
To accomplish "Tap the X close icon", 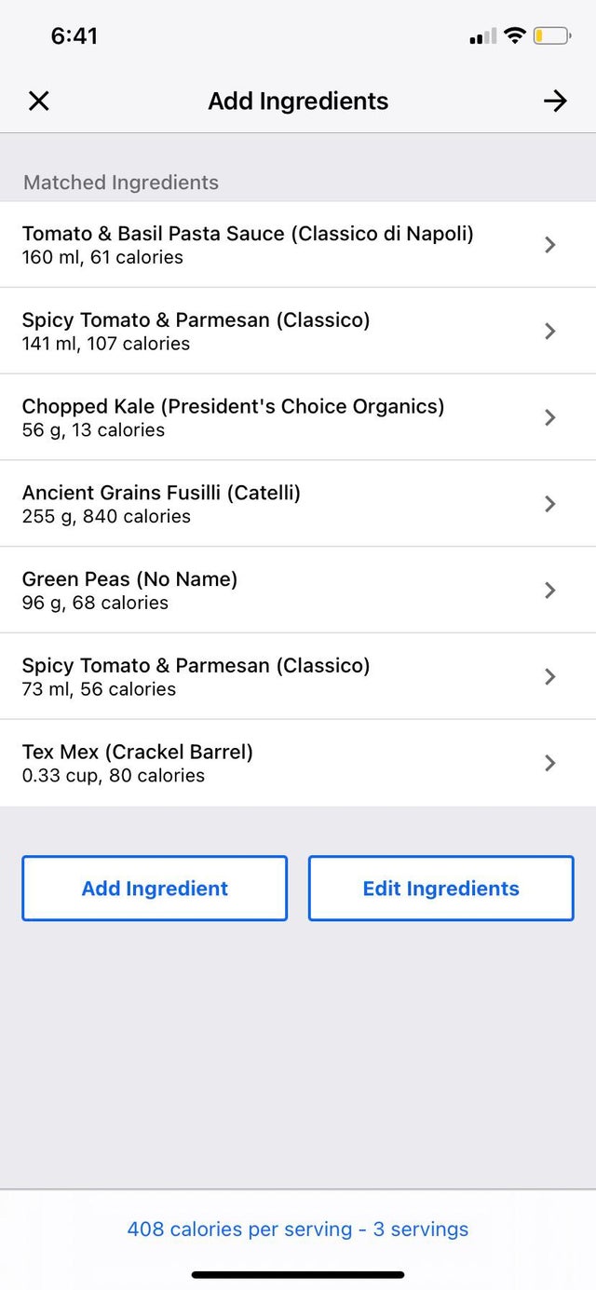I will click(x=38, y=101).
